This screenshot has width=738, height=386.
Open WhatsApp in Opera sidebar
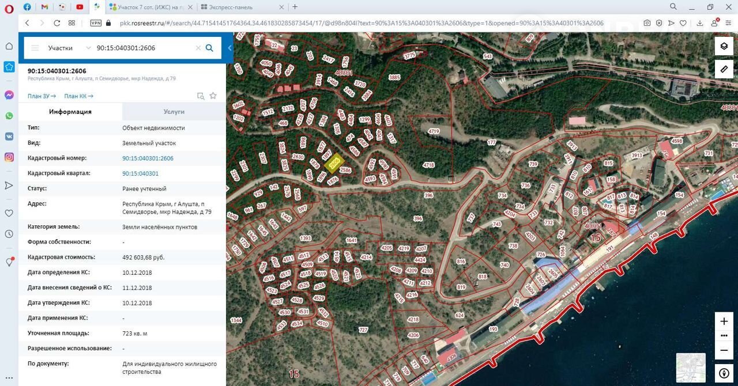pos(9,116)
